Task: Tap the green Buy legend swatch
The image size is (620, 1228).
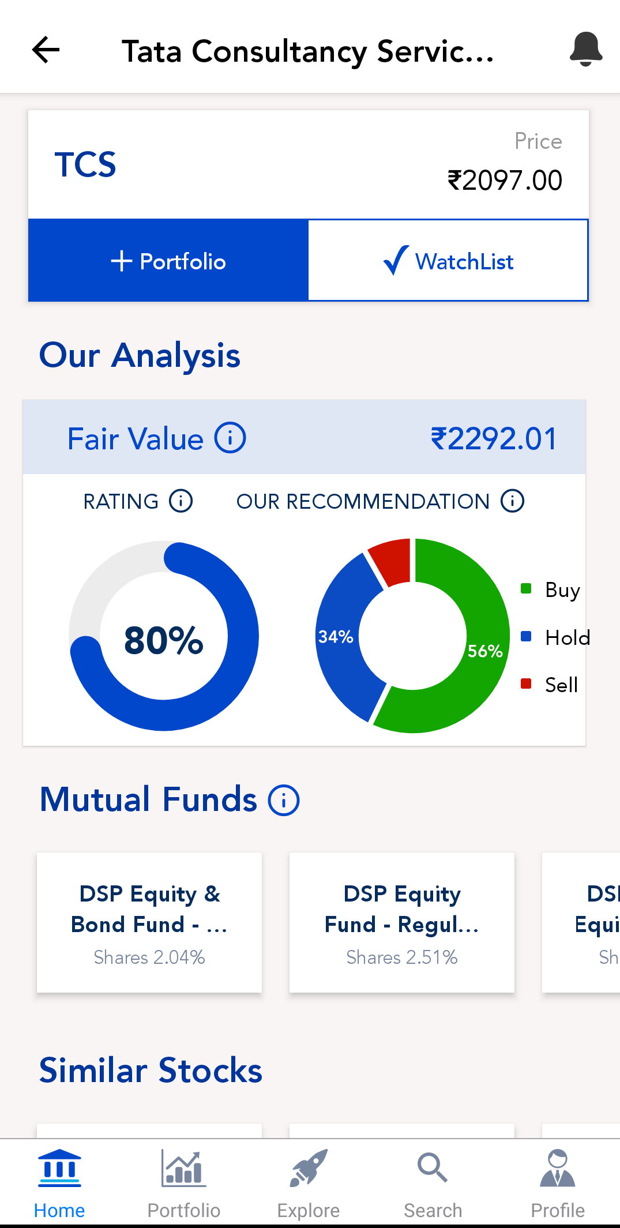Action: (x=526, y=588)
